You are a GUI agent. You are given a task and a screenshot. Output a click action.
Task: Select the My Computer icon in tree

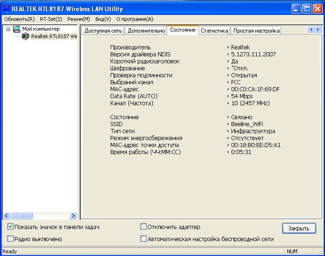(x=17, y=29)
